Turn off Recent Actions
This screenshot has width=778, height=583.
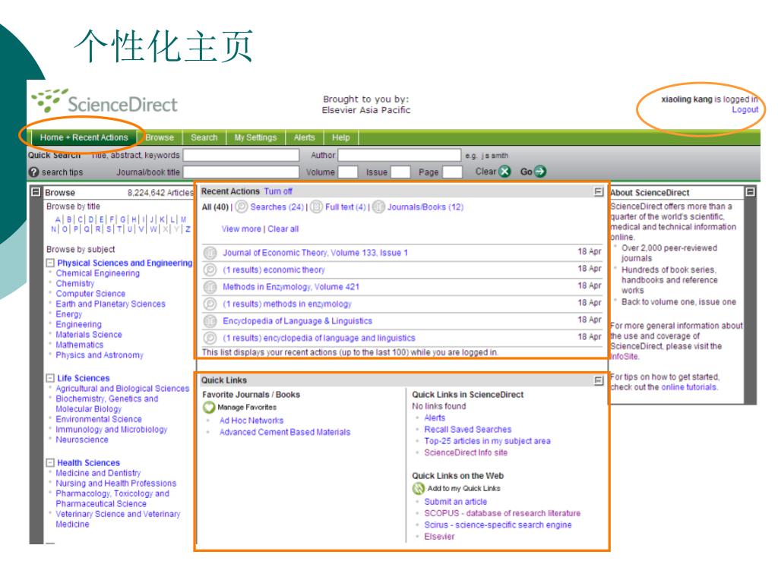278,191
